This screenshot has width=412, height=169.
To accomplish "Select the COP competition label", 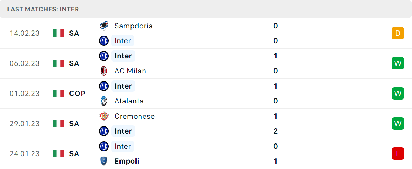I will [x=77, y=94].
